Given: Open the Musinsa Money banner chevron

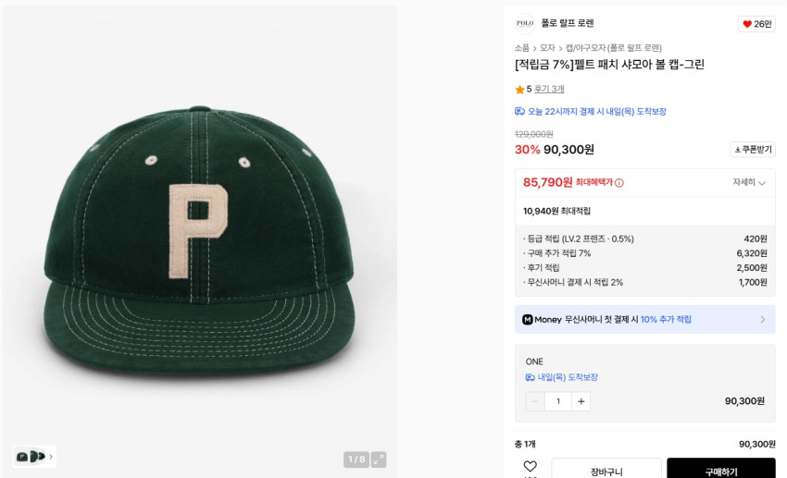Looking at the screenshot, I should [x=763, y=320].
